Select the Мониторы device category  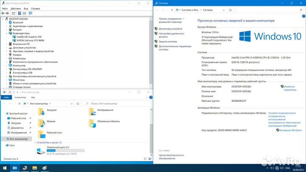pos(19,80)
